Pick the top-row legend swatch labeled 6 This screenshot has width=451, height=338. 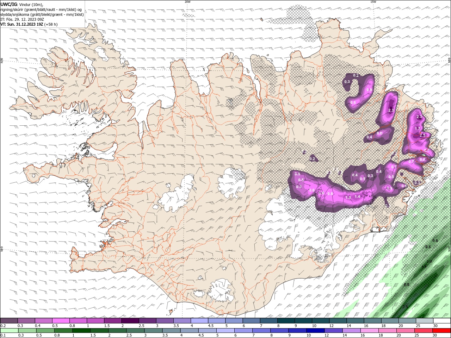click(x=252, y=321)
